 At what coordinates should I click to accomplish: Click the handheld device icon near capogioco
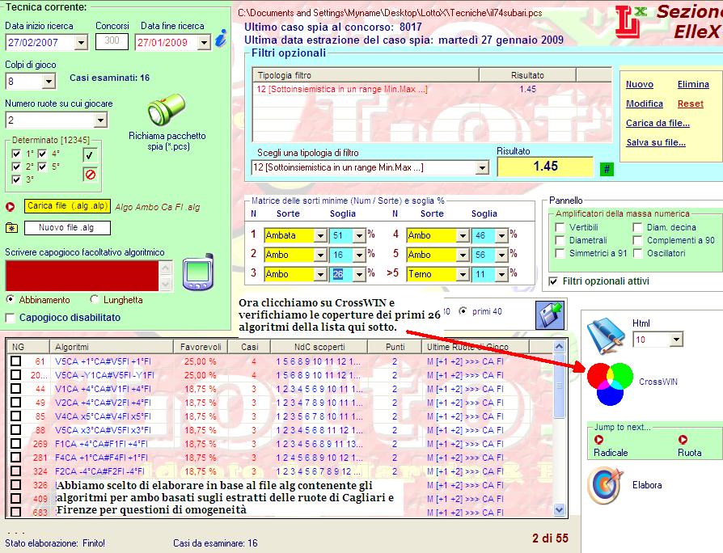point(198,272)
